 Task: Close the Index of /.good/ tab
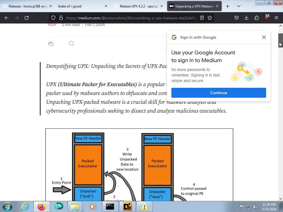click(x=106, y=6)
